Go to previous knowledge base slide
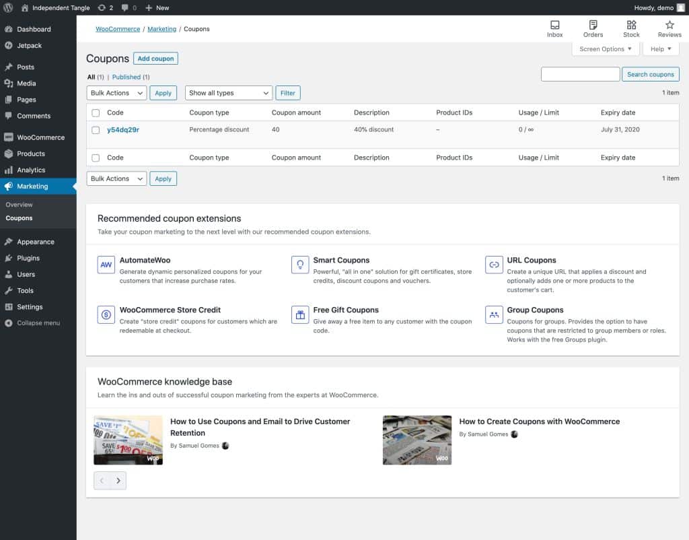This screenshot has width=689, height=540. point(102,481)
